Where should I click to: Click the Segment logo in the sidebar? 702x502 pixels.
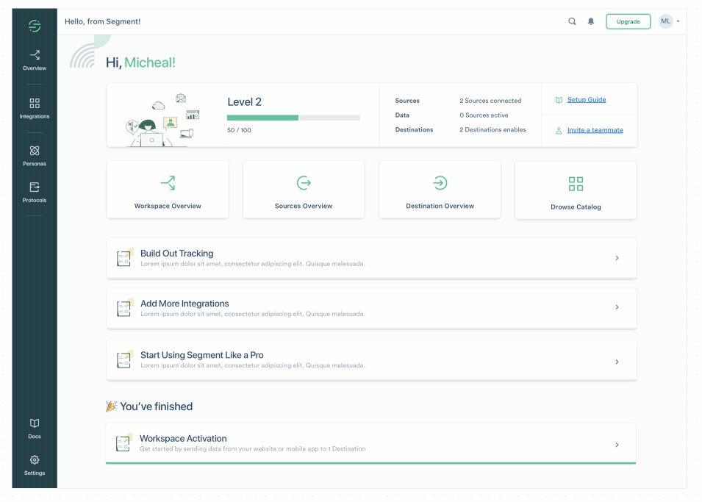pyautogui.click(x=35, y=26)
